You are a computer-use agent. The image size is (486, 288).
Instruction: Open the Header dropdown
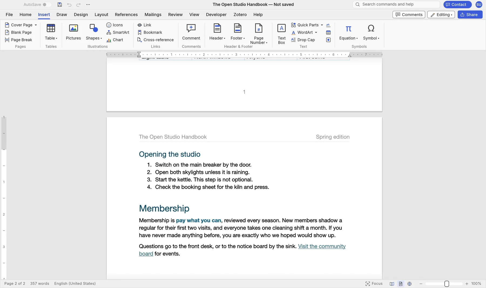coord(217,32)
